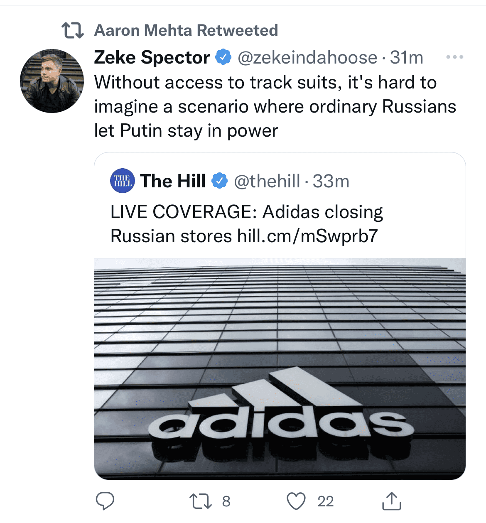Click the tweet text about track suits
486x523 pixels.
(x=274, y=106)
